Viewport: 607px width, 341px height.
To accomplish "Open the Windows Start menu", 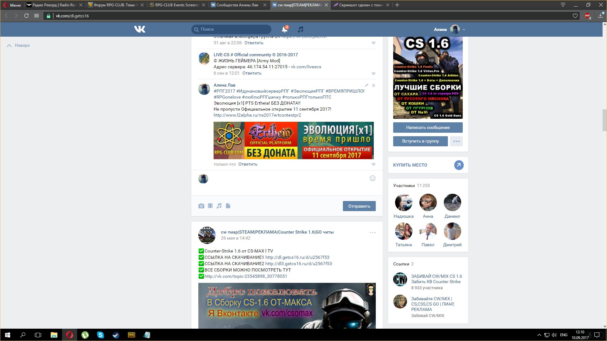I will coord(8,335).
